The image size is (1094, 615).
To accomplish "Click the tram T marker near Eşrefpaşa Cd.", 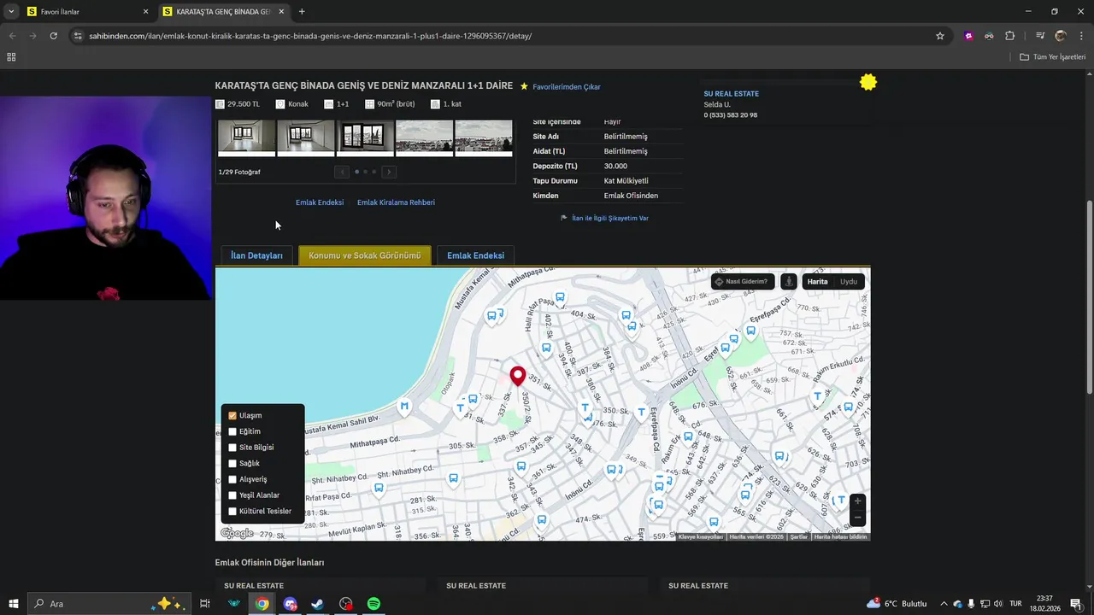I will tap(641, 413).
